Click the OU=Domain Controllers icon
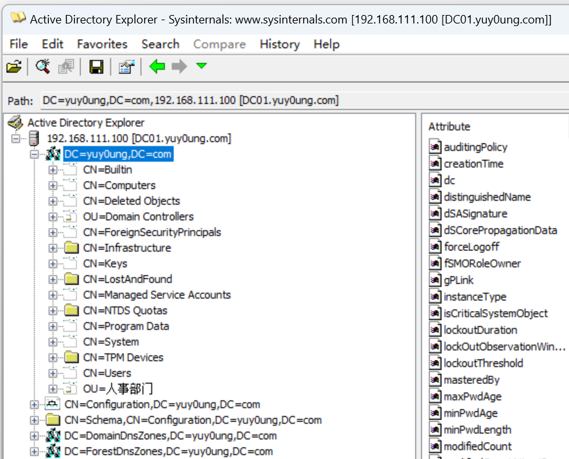Viewport: 569px width, 459px height. coord(70,216)
